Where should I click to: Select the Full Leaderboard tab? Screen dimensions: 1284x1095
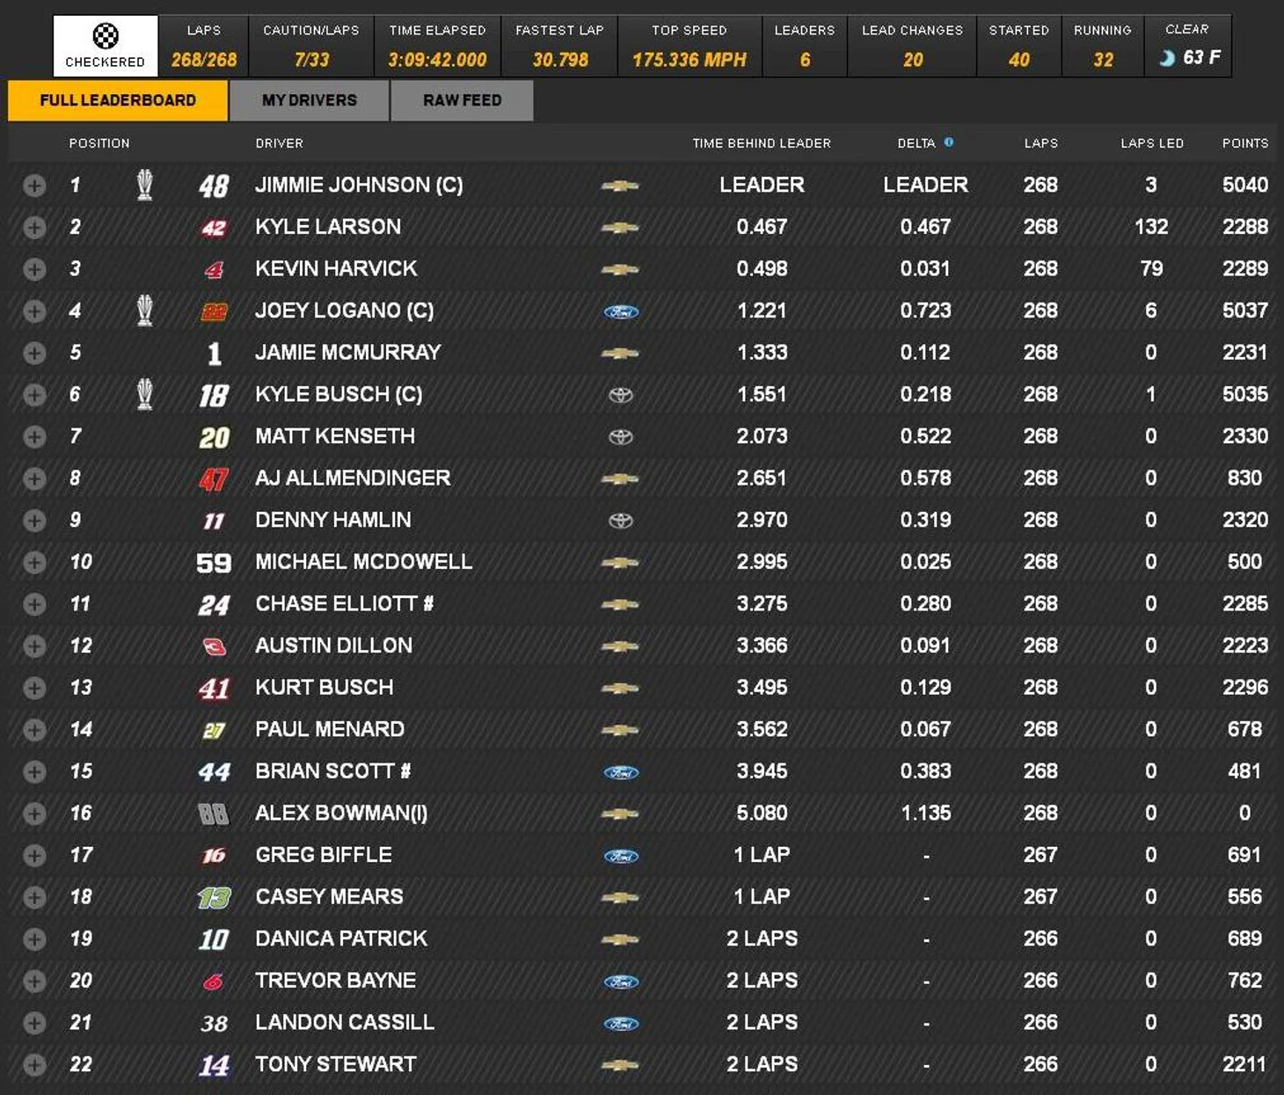click(x=118, y=100)
